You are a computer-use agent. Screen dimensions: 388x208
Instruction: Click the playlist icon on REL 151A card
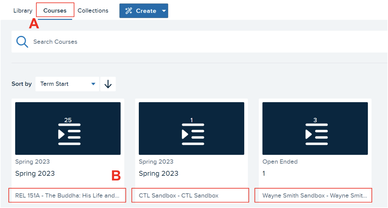click(69, 134)
